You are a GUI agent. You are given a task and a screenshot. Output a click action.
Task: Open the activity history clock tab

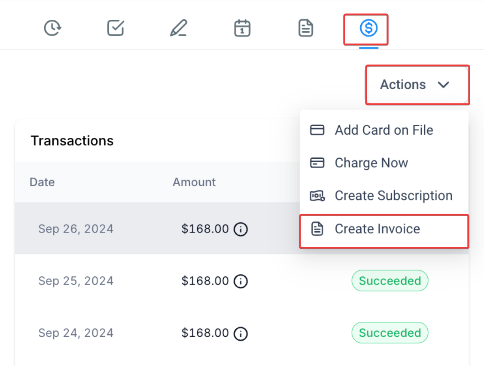point(52,29)
